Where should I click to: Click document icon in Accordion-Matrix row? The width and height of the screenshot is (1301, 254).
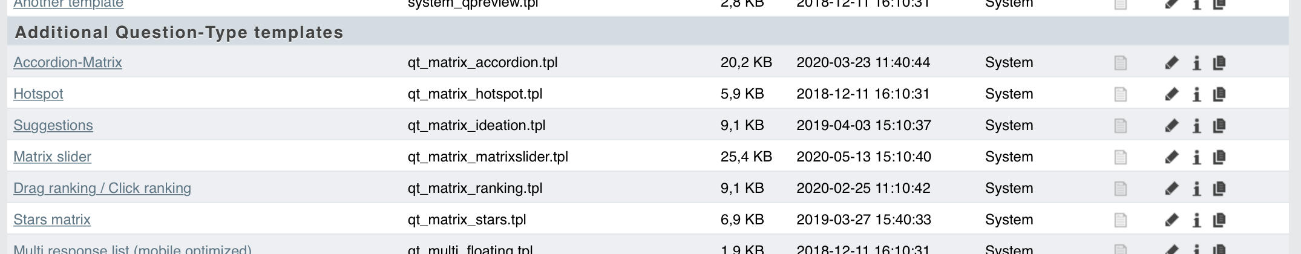point(1121,63)
